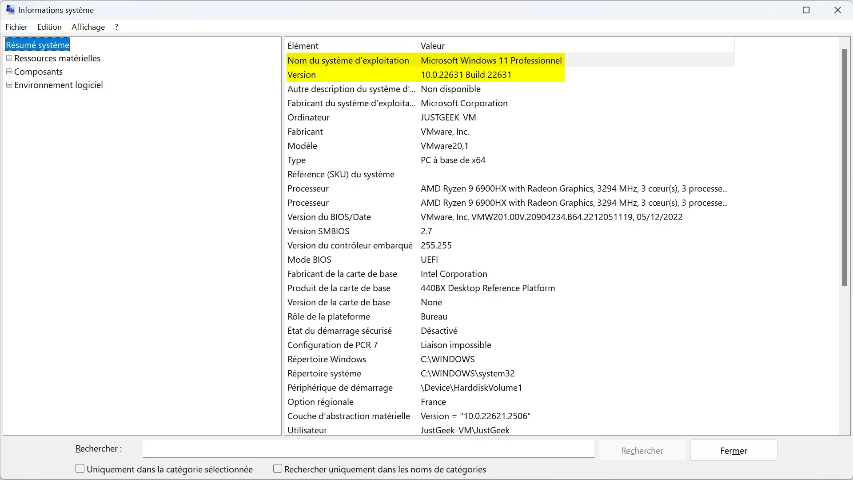853x480 pixels.
Task: Maximize the Informations système window
Action: coord(806,10)
